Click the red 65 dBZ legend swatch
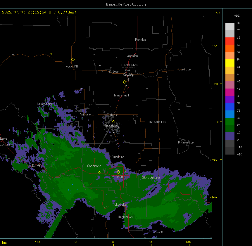The height and width of the screenshot is (246, 252). pyautogui.click(x=230, y=41)
